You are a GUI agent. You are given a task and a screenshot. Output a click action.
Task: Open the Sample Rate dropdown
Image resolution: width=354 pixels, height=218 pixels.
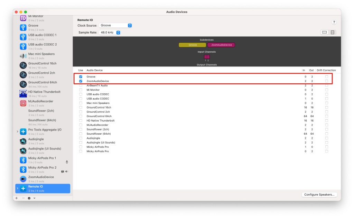click(x=110, y=32)
